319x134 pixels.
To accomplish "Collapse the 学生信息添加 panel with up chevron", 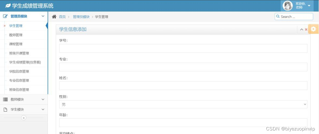I will 302,29.
